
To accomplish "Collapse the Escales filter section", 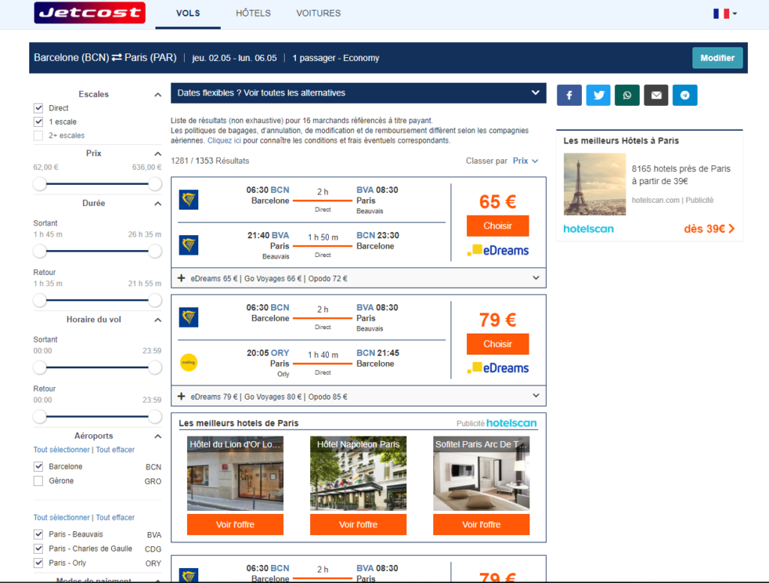I will point(157,94).
